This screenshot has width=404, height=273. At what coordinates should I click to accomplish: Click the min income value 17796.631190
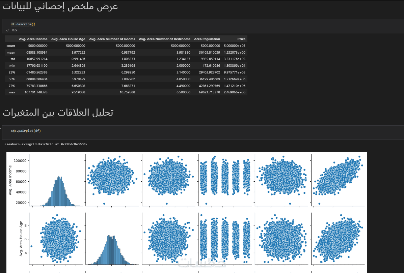pyautogui.click(x=37, y=66)
